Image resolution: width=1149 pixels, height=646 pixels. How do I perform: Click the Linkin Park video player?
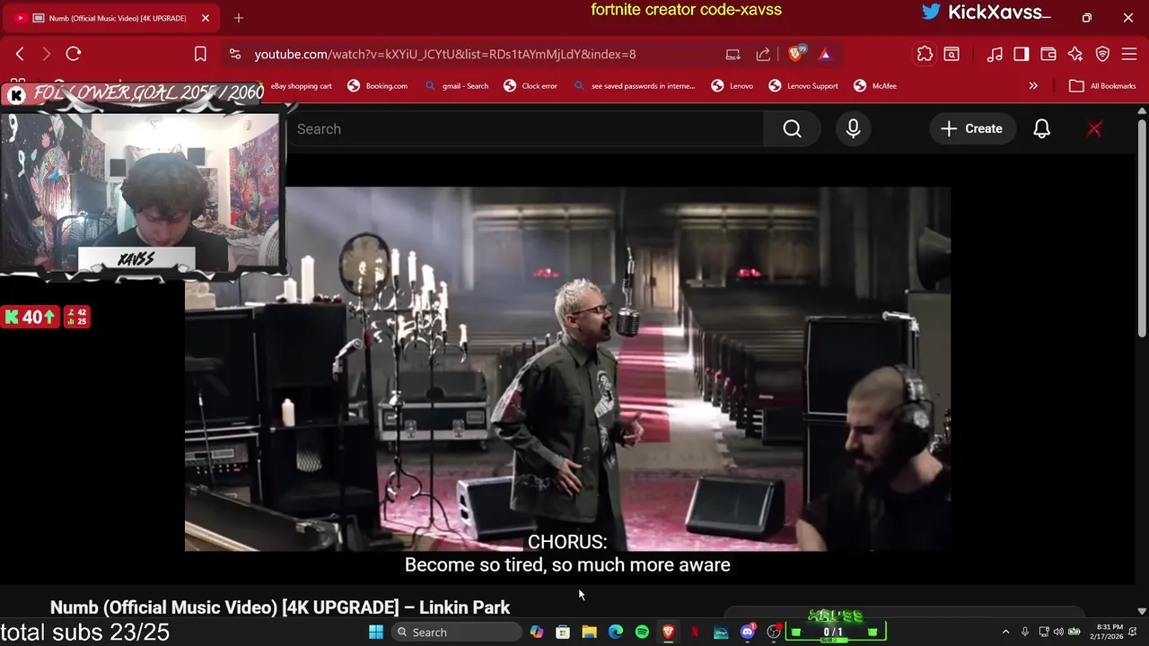tap(567, 369)
